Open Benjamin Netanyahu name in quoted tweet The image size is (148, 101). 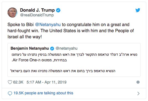[x=30, y=48]
